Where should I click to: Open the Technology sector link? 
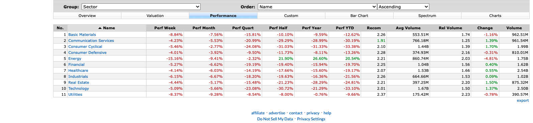[79, 88]
